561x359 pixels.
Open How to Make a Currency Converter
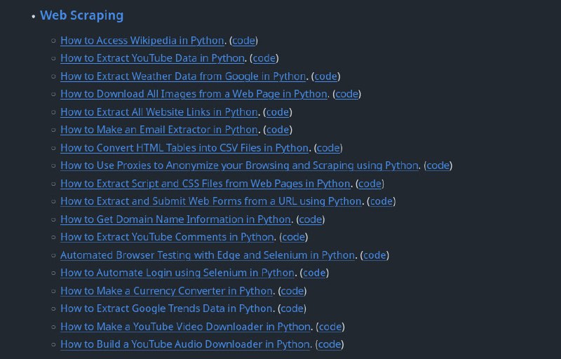coord(166,291)
